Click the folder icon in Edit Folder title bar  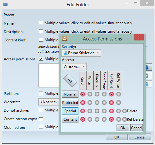(5, 4)
